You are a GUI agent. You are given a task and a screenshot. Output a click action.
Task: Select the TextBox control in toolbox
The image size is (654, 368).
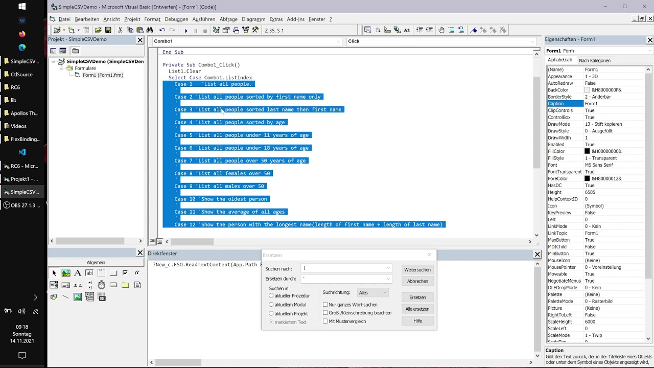89,273
